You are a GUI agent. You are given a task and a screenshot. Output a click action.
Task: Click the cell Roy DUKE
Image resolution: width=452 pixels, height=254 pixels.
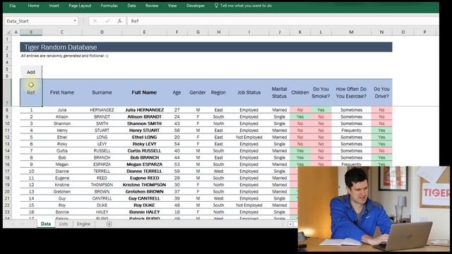click(144, 205)
